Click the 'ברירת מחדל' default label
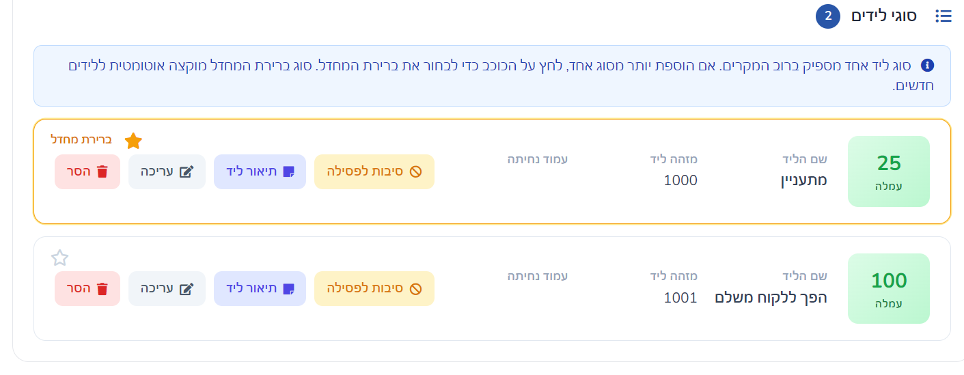This screenshot has height=375, width=964. pyautogui.click(x=81, y=139)
